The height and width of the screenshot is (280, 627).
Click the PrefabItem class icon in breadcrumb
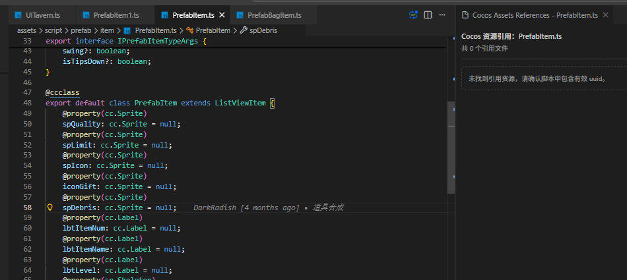(x=190, y=30)
